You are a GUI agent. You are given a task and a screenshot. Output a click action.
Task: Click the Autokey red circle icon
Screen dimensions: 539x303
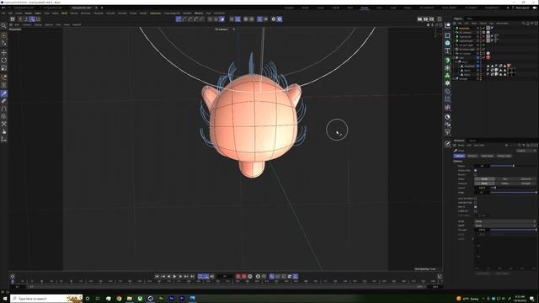click(x=244, y=276)
